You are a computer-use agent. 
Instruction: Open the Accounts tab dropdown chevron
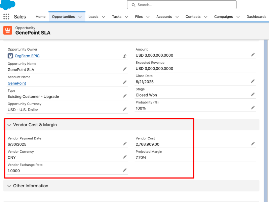click(177, 17)
